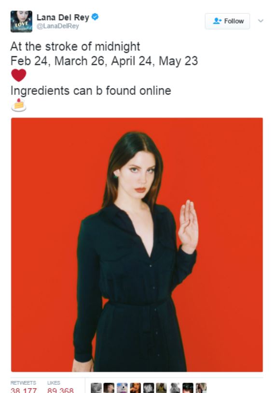Click the add-person icon inside the Follow button
This screenshot has height=393, width=276.
coord(217,21)
